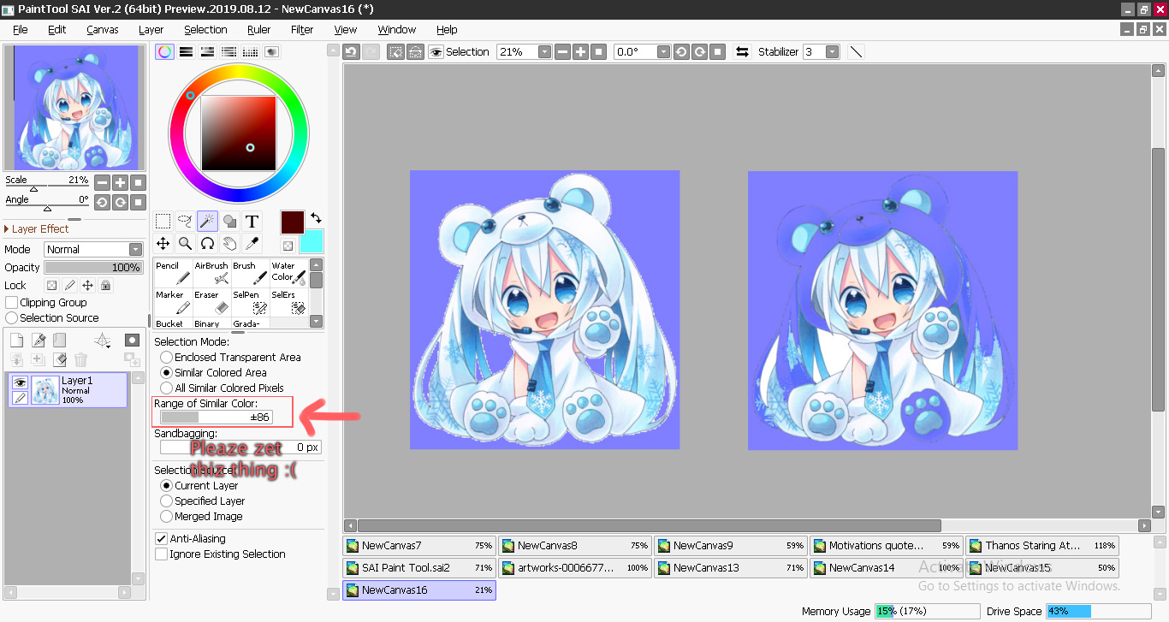Image resolution: width=1169 pixels, height=622 pixels.
Task: Show the color wheel panel
Action: click(x=164, y=51)
